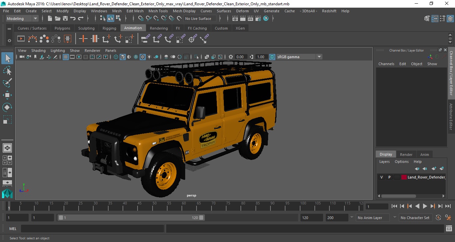Viewport: 455px width, 242px height.
Task: Step to next key button
Action: pos(433,206)
